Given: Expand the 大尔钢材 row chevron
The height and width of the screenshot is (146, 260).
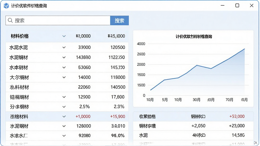Looking at the screenshot, I should point(64,77).
